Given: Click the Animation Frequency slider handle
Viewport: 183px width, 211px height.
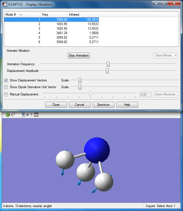Looking at the screenshot, I should (x=108, y=64).
